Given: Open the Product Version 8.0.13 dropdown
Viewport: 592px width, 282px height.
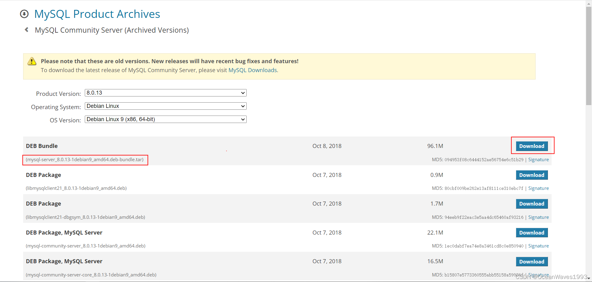Looking at the screenshot, I should coord(166,93).
